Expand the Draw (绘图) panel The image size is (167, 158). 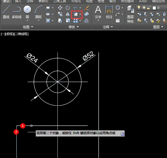pos(28,27)
